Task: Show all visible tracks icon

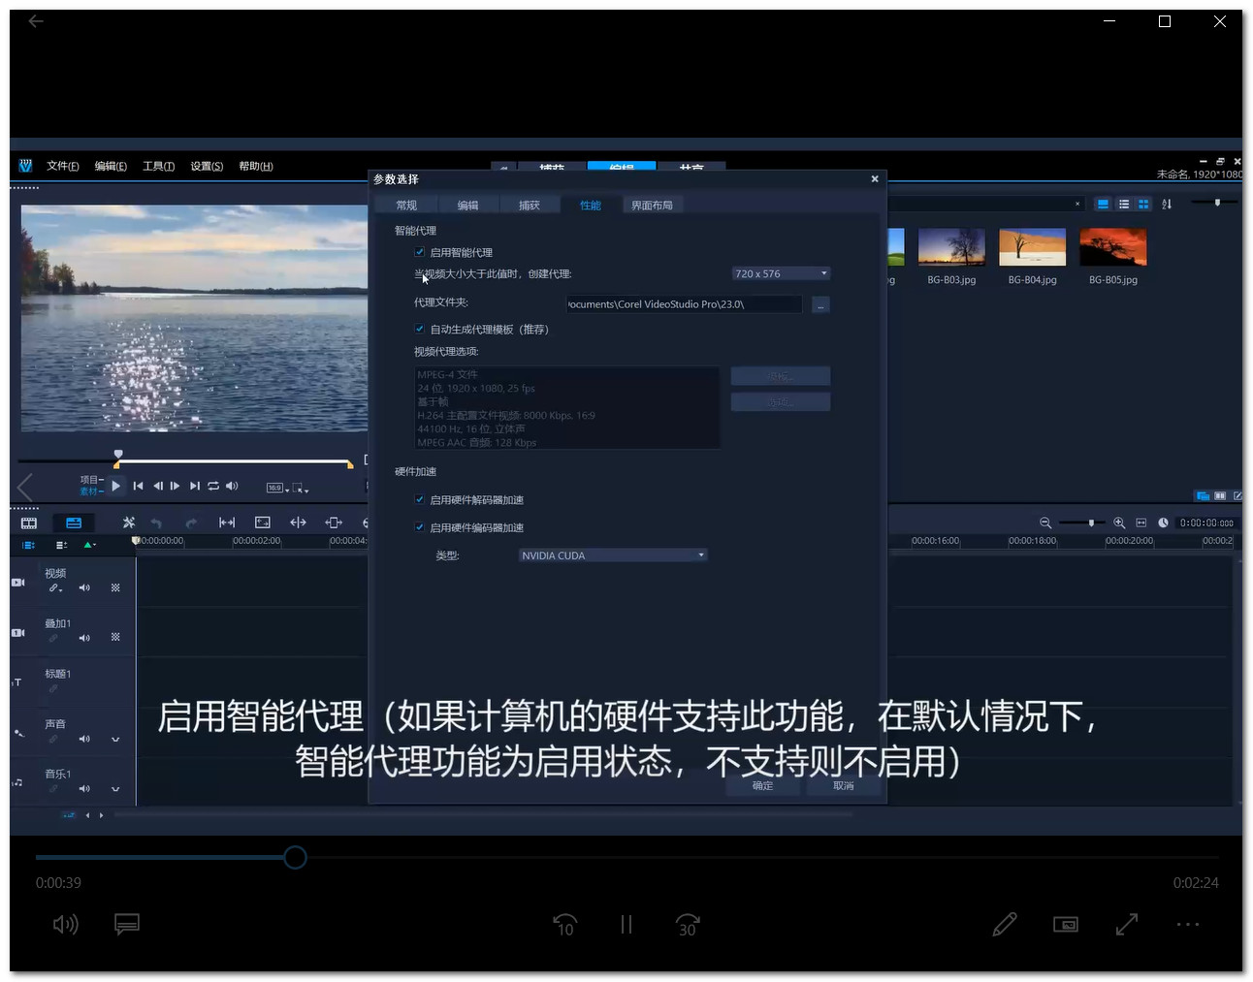Action: [29, 545]
